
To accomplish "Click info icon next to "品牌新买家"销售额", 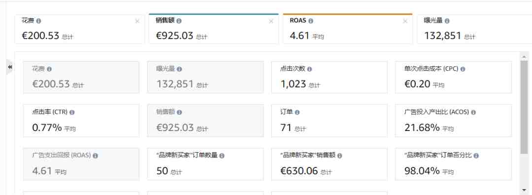I will click(x=339, y=156).
